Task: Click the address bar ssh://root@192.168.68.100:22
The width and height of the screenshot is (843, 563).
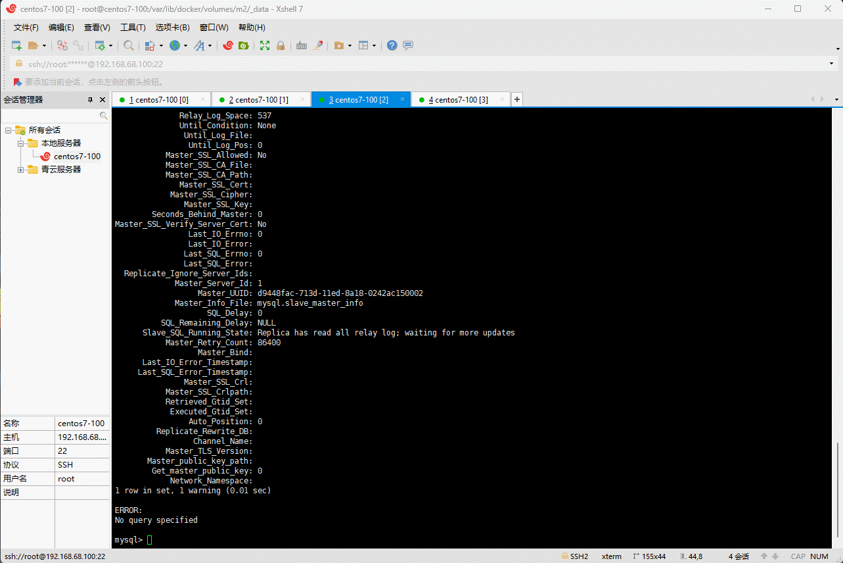Action: click(x=421, y=64)
